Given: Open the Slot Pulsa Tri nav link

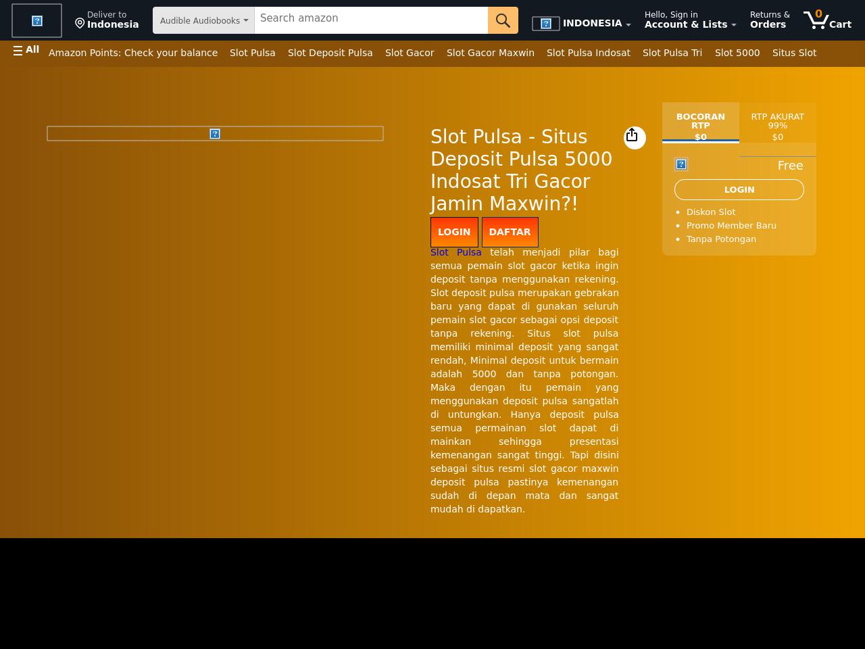Looking at the screenshot, I should click(672, 53).
